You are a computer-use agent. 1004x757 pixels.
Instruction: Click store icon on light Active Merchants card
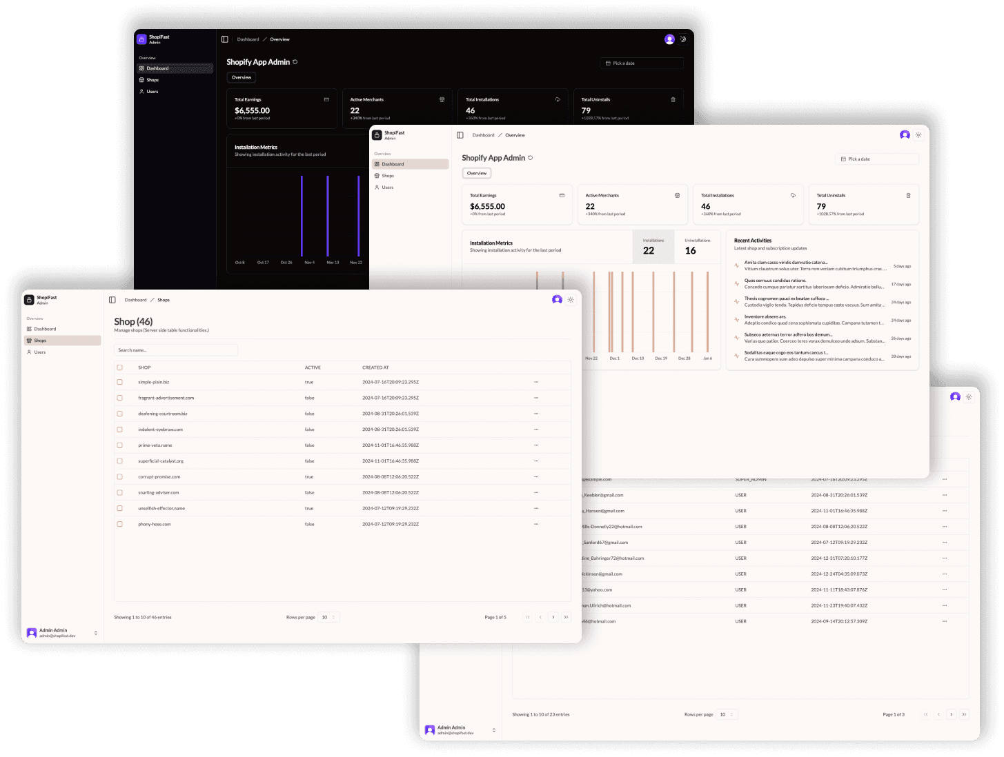(x=677, y=196)
